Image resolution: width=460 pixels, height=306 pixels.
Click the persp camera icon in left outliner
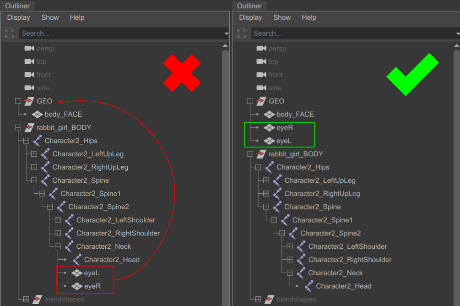[29, 48]
